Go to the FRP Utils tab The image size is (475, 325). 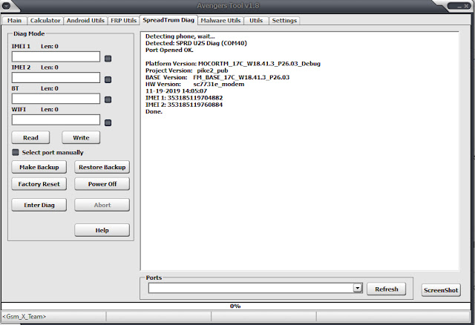[x=123, y=21]
